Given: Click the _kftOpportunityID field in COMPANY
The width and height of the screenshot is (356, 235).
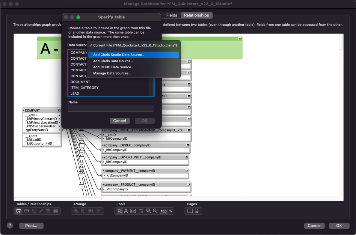Looking at the screenshot, I should tap(39, 144).
